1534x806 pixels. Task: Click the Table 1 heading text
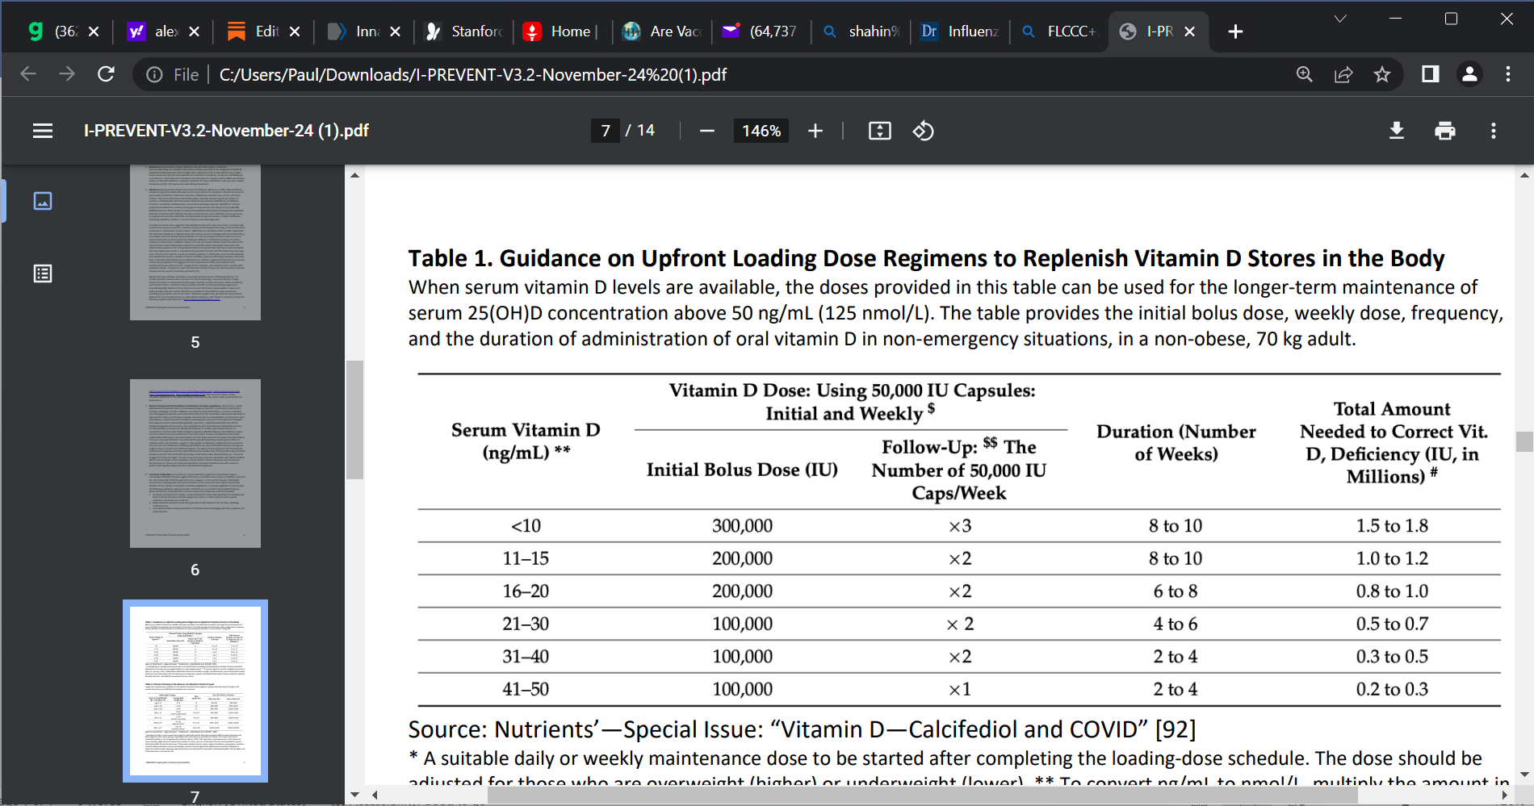pos(926,258)
